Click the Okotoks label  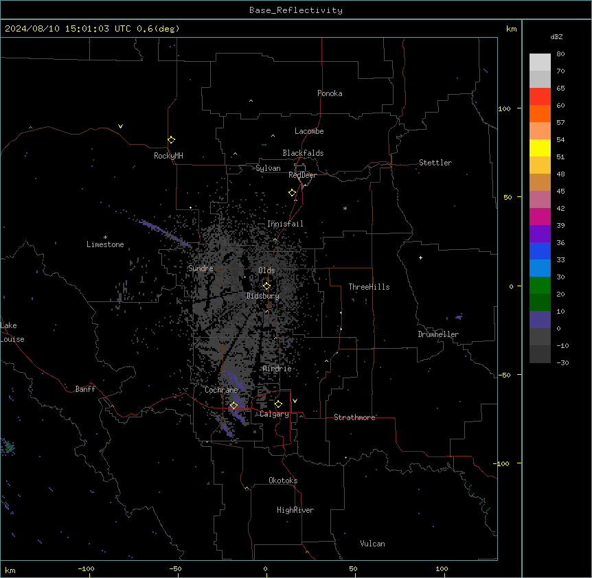click(283, 481)
